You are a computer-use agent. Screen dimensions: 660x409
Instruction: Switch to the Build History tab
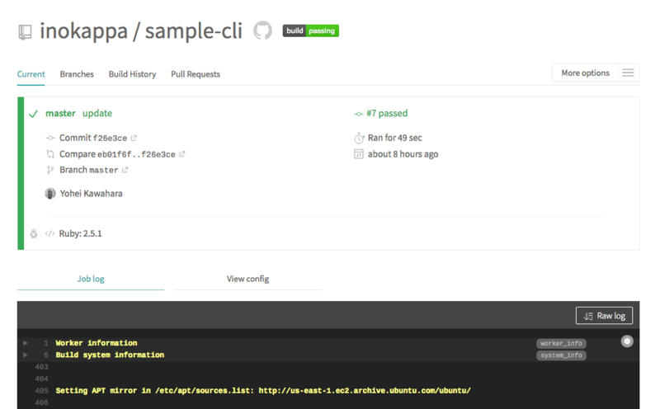point(132,74)
